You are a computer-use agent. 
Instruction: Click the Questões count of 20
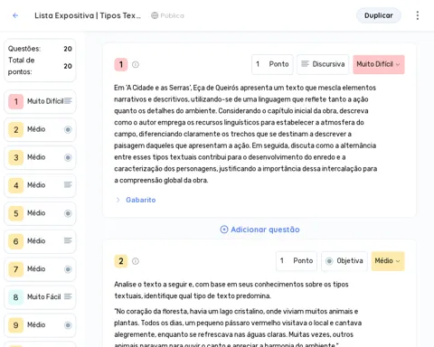(68, 49)
